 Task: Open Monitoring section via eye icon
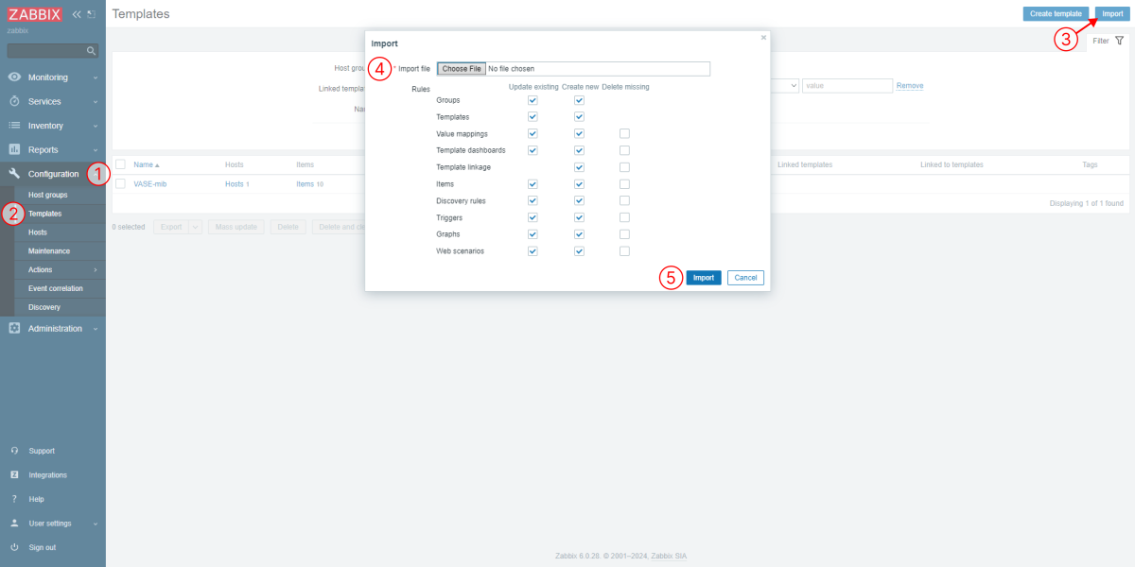(x=14, y=77)
